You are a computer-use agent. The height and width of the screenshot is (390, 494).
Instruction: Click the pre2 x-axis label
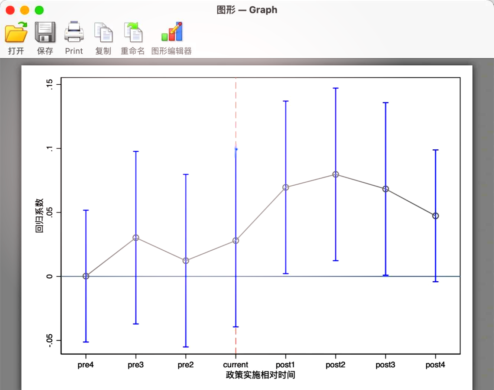186,365
